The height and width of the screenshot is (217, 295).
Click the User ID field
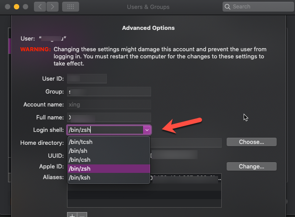coord(87,78)
